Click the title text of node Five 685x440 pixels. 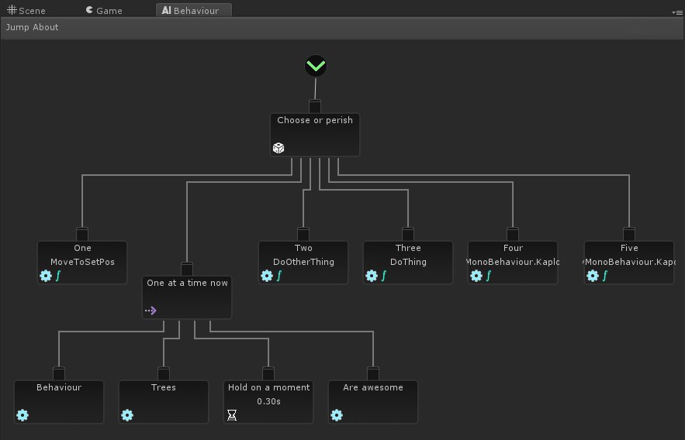629,248
